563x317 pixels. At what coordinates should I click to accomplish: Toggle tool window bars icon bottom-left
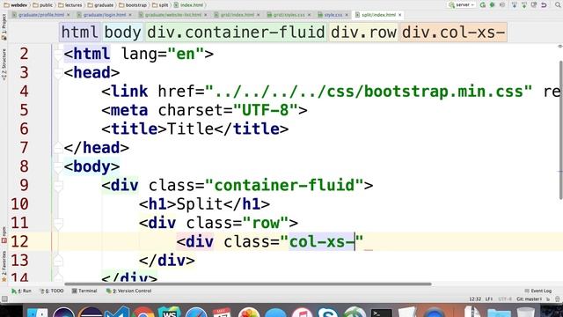point(4,299)
